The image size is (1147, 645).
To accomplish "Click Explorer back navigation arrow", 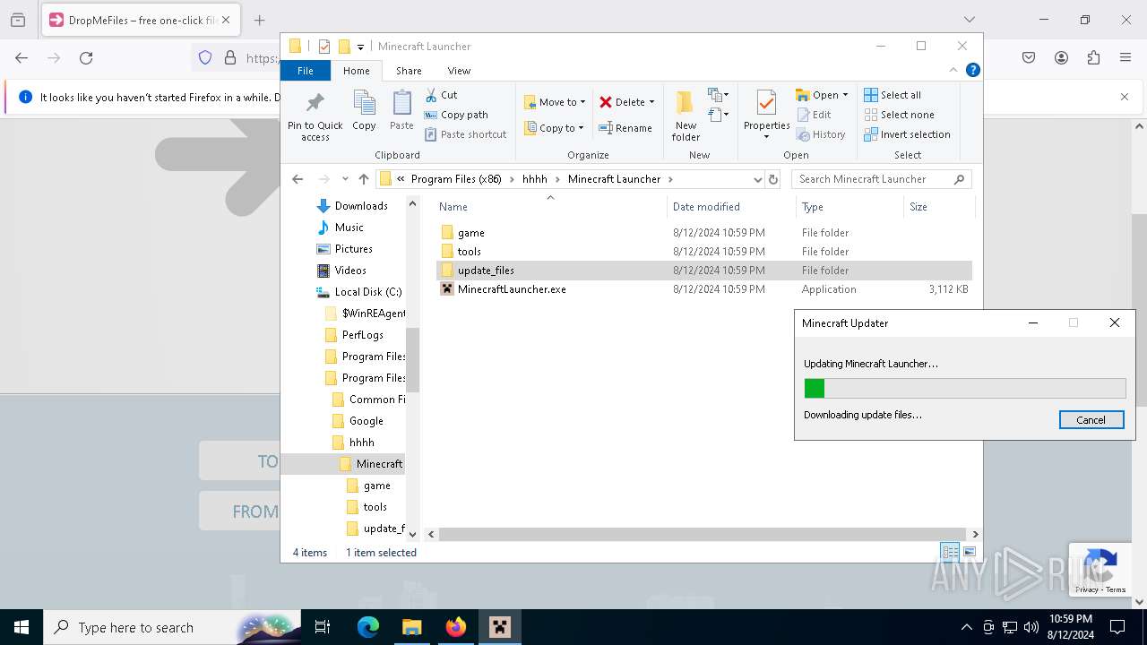I will pos(298,179).
